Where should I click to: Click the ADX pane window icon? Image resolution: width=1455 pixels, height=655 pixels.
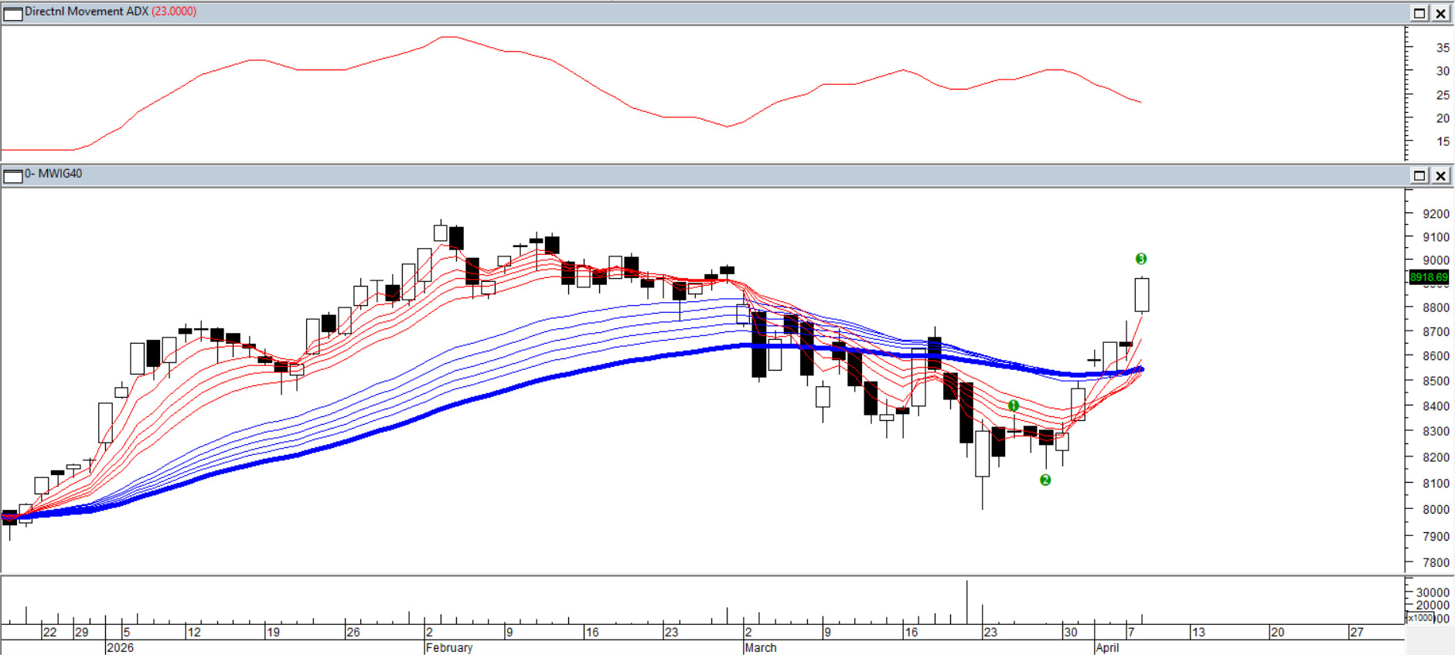[13, 13]
